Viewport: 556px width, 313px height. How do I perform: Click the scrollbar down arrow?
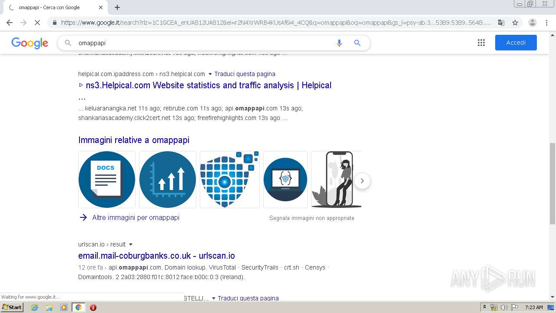[x=553, y=297]
